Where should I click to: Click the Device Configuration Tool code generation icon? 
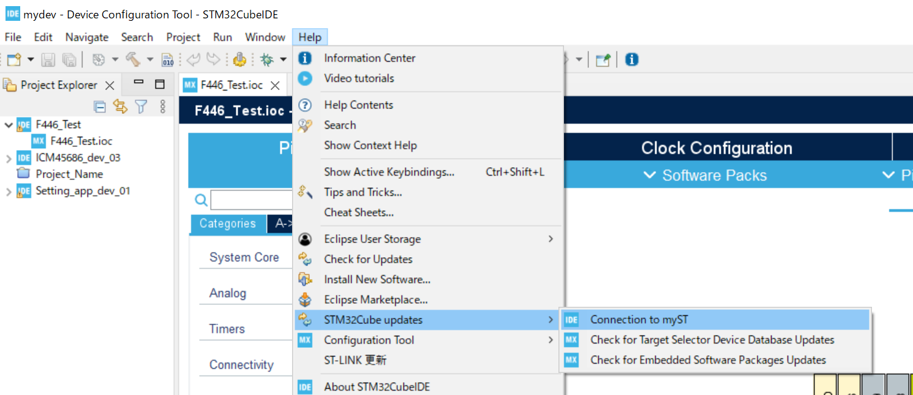(239, 59)
